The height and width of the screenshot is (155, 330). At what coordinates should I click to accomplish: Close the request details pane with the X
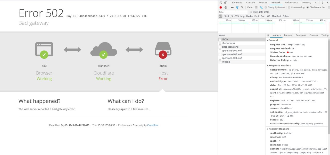coord(268,35)
